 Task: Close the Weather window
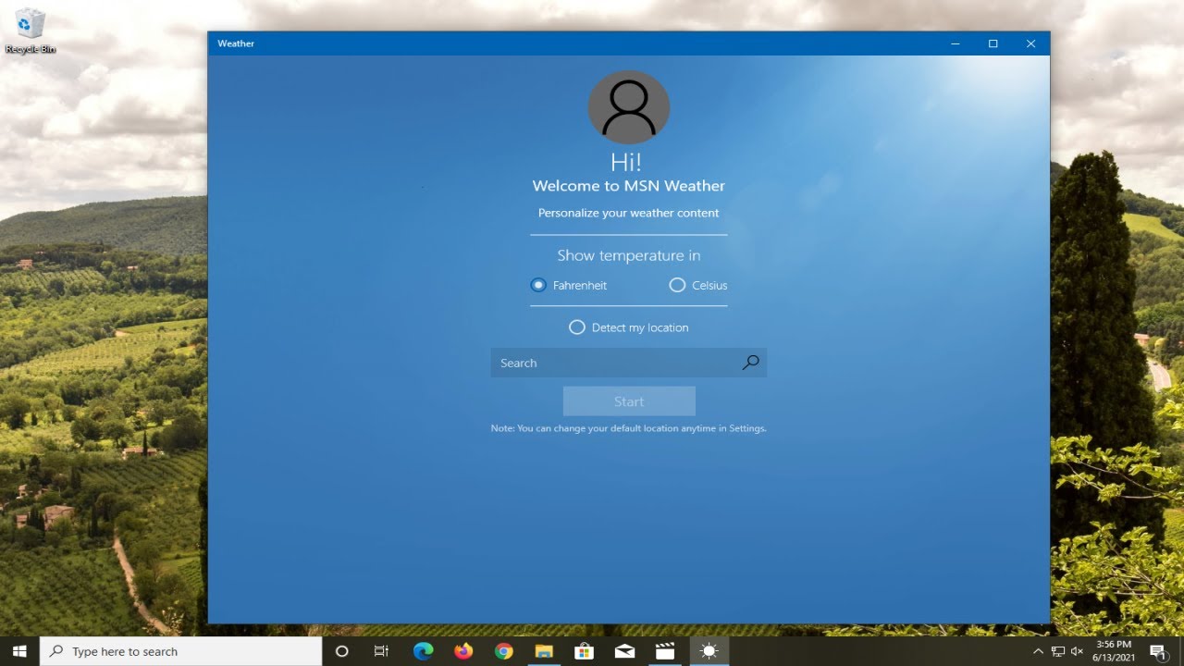pyautogui.click(x=1030, y=43)
